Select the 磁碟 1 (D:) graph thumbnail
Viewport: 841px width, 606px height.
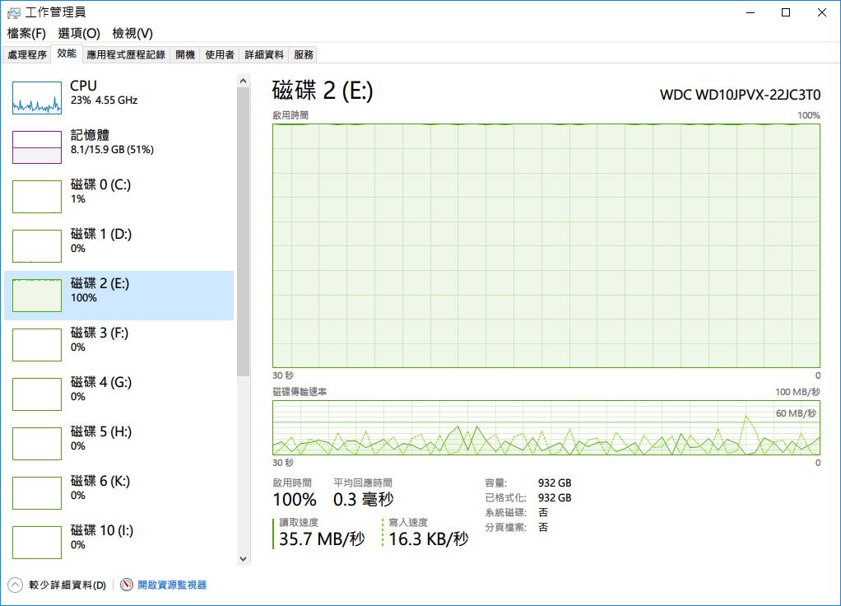point(37,246)
